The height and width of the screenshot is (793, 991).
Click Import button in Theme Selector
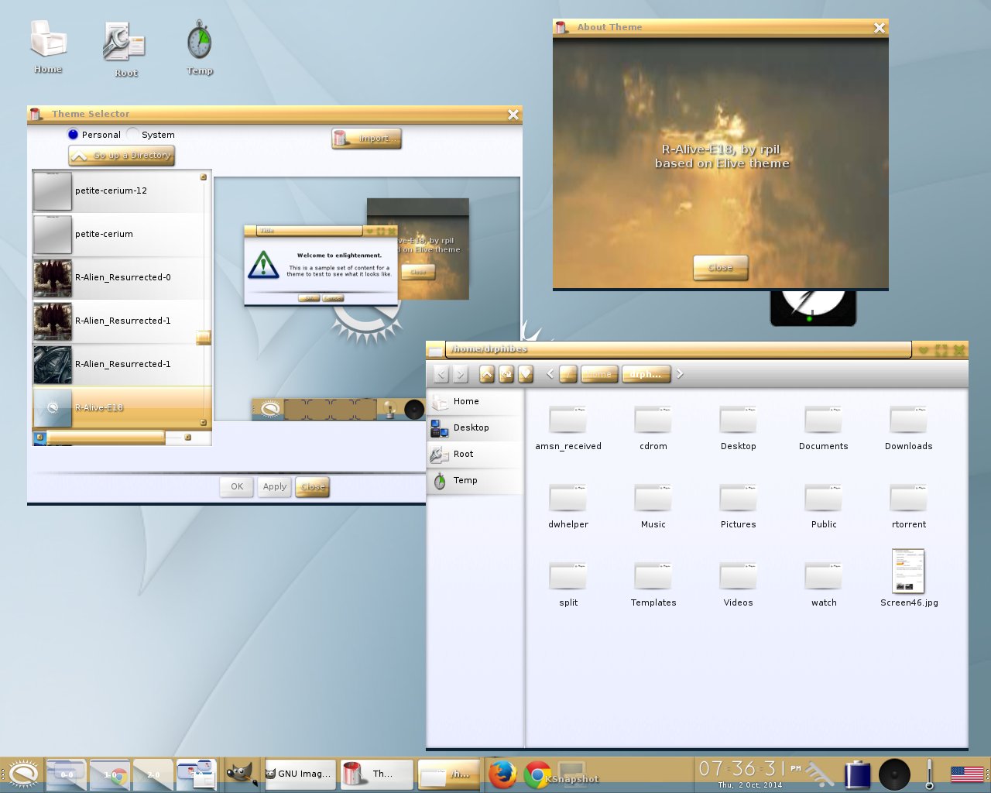[x=367, y=139]
